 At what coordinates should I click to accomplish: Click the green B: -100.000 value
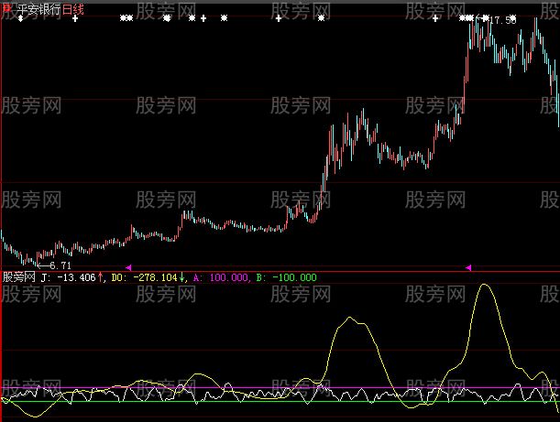tap(287, 277)
